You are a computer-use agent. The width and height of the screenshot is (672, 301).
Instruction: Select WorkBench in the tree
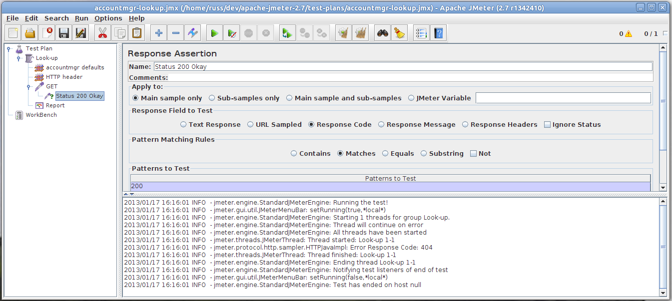click(x=41, y=115)
